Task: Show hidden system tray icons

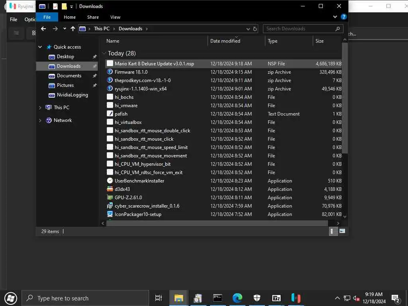Action: coord(337,298)
